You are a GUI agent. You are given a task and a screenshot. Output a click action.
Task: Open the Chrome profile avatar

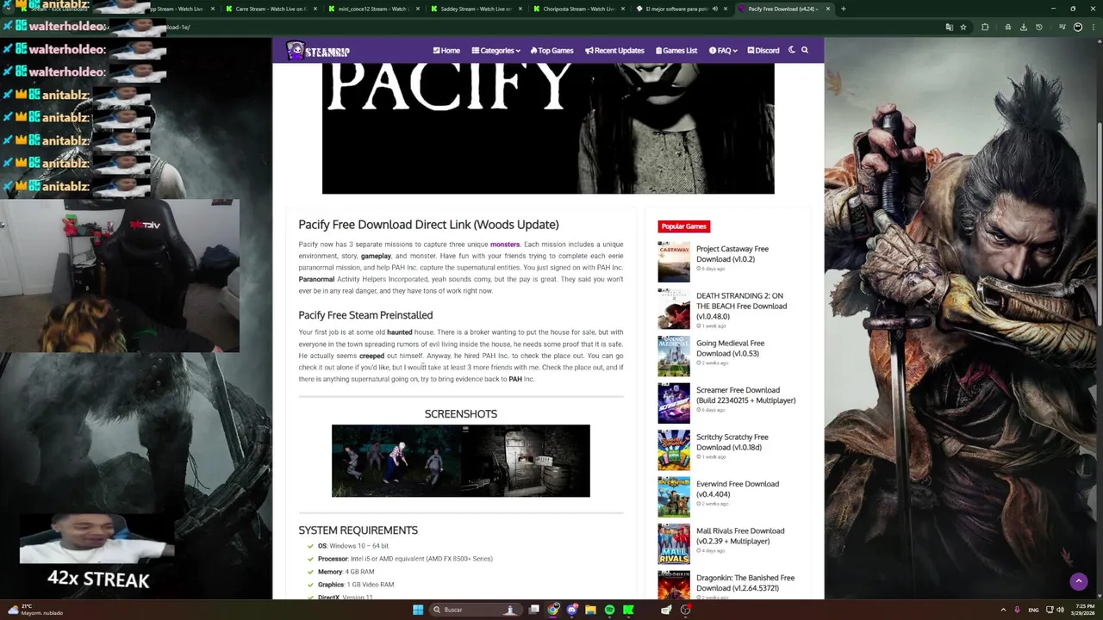coord(1078,27)
